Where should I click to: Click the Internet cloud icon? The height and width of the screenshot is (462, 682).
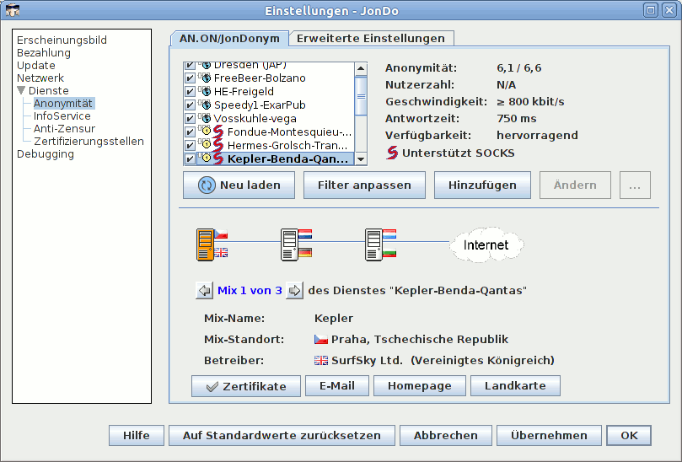point(486,244)
